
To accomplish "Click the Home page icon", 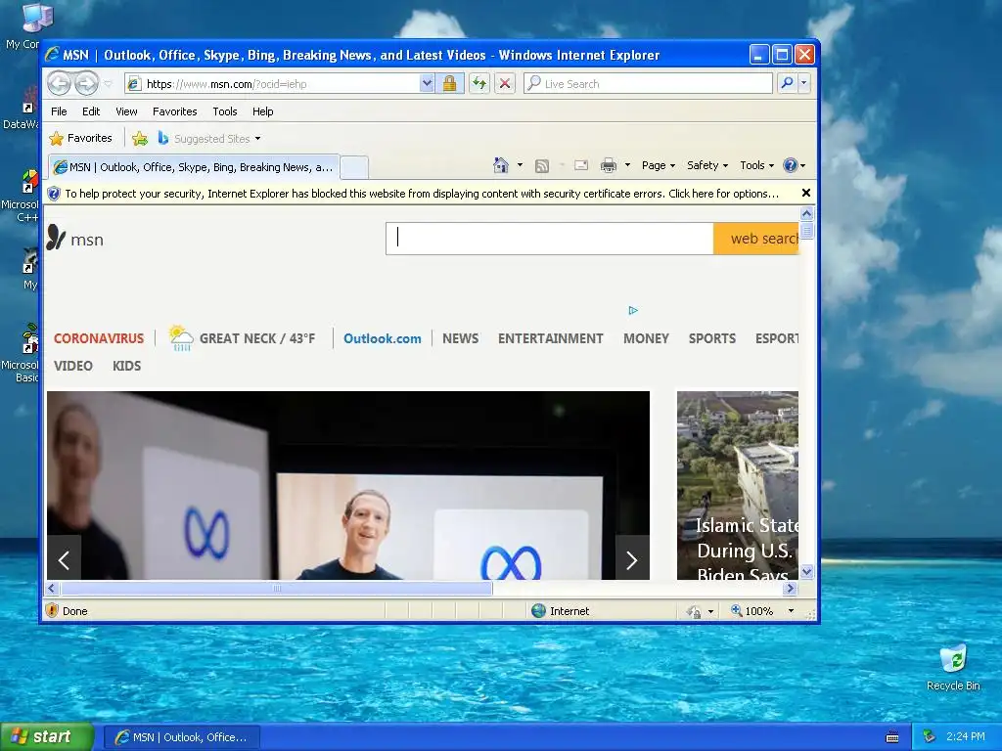I will (500, 165).
